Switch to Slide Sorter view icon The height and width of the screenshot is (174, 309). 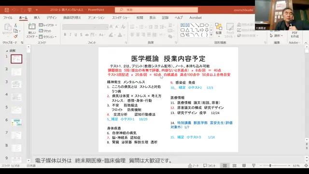click(234, 165)
